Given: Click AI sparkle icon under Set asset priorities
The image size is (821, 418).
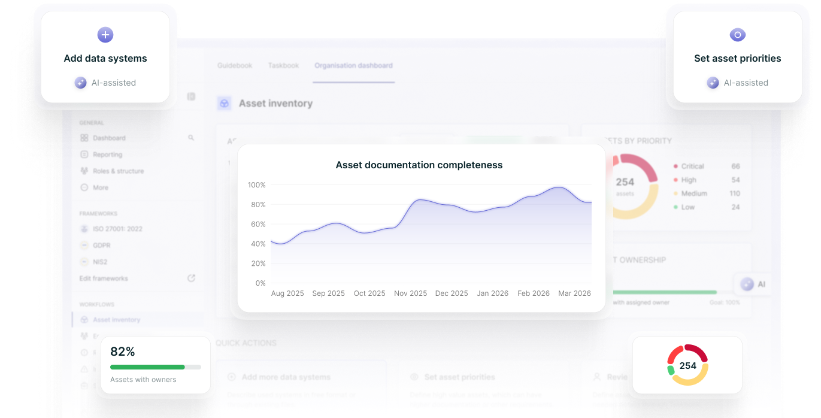Looking at the screenshot, I should (713, 83).
